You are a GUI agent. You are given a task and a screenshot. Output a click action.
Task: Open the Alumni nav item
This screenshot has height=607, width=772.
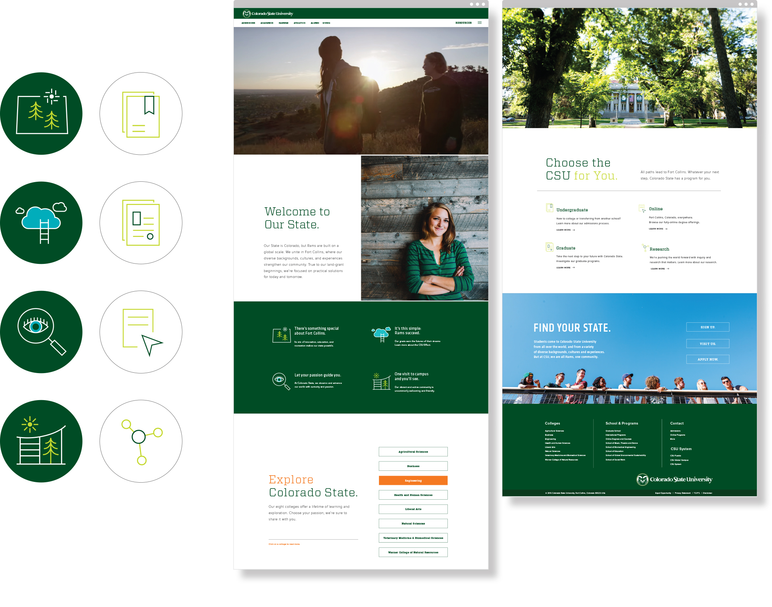315,23
